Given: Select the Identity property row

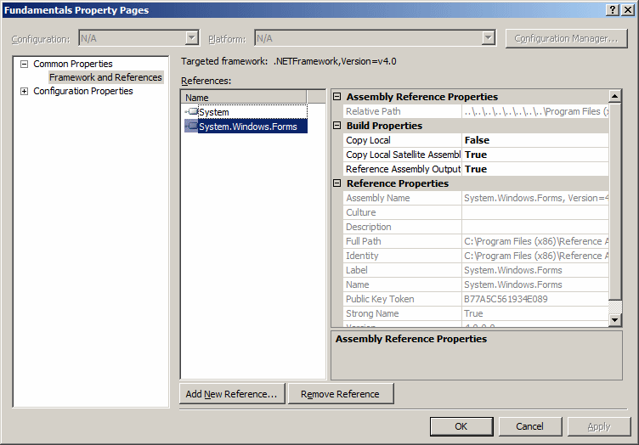Looking at the screenshot, I should pos(476,256).
